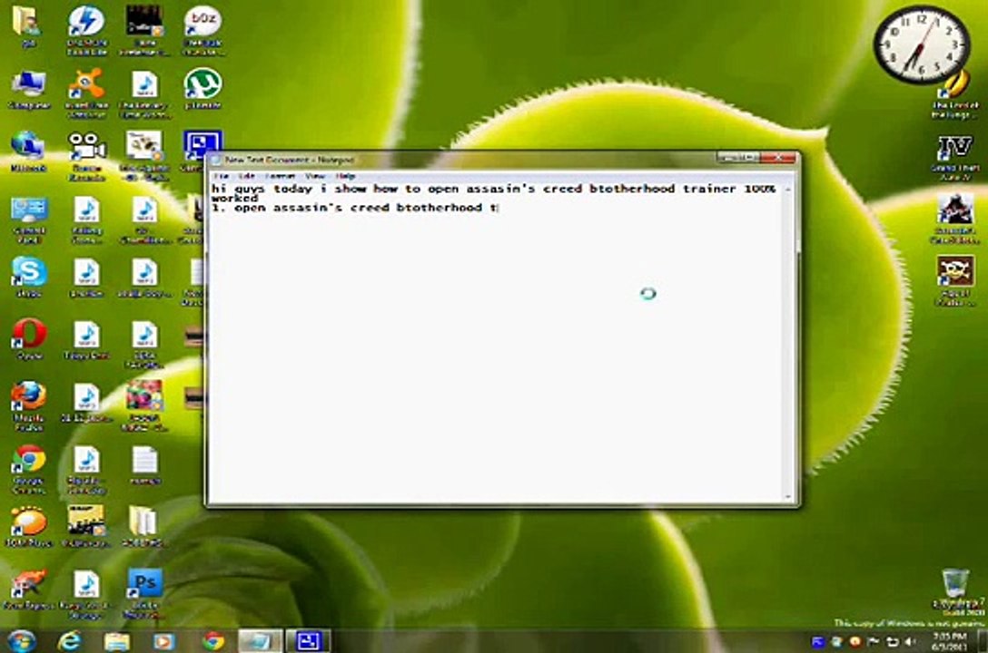
Task: Launch the Assassin's Creed Brotherhood desktop shortcut
Action: tap(956, 219)
